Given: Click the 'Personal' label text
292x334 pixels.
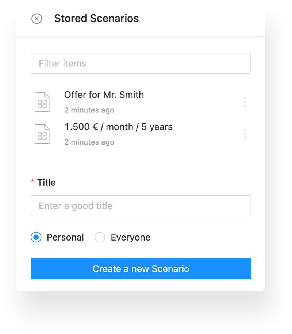Looking at the screenshot, I should pyautogui.click(x=65, y=238).
